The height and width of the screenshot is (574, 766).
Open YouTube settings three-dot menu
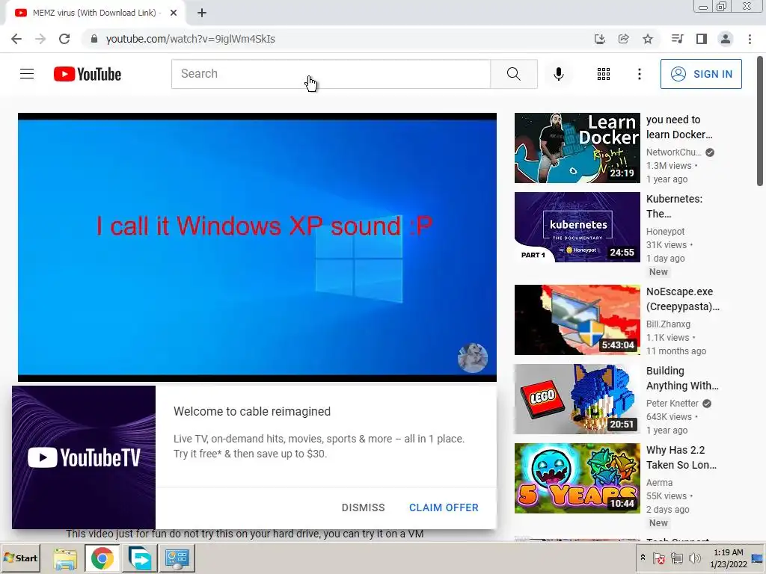(x=640, y=74)
